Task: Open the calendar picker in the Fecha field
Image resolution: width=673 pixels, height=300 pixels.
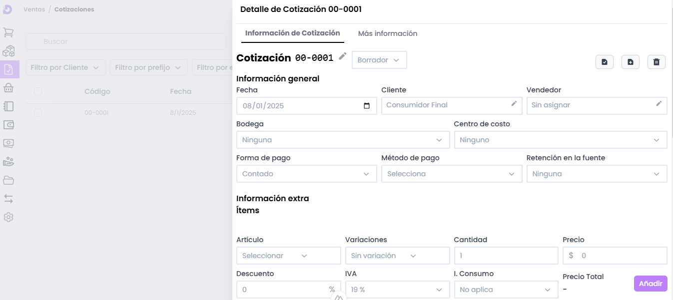Action: point(367,106)
